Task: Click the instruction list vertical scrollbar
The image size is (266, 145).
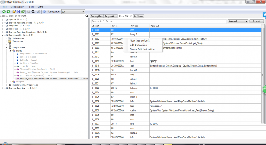Action: pos(263,74)
